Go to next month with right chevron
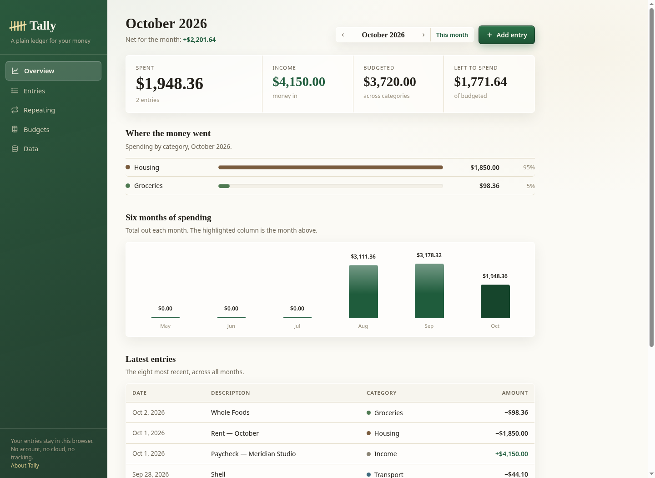The image size is (655, 478). point(423,35)
